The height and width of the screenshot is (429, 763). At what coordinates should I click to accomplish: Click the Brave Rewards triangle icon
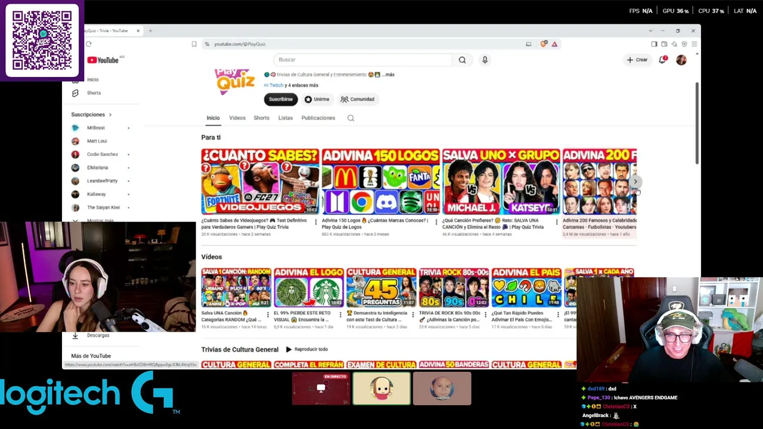[554, 44]
